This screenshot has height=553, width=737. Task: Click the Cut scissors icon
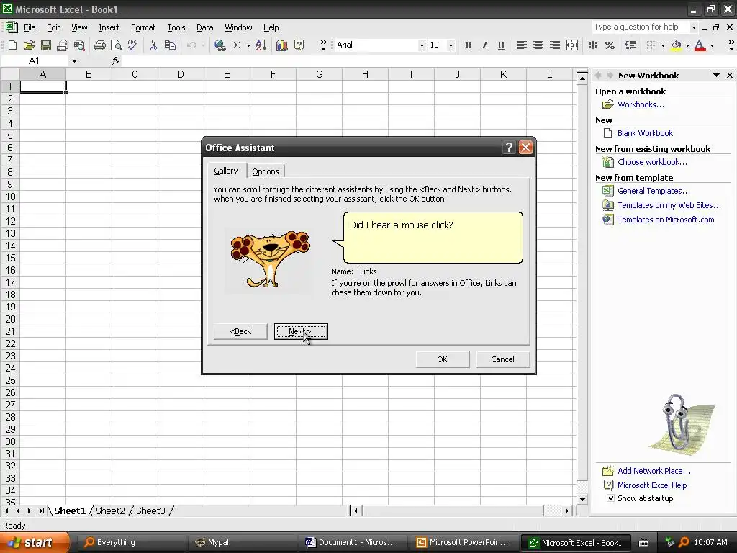click(x=153, y=45)
